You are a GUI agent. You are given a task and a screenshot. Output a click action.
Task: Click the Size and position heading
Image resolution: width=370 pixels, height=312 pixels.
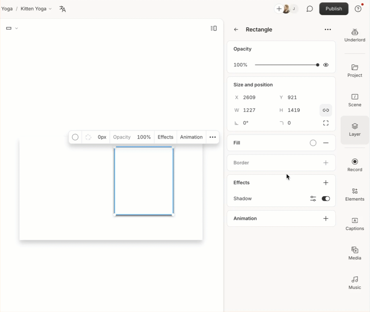[x=253, y=85]
